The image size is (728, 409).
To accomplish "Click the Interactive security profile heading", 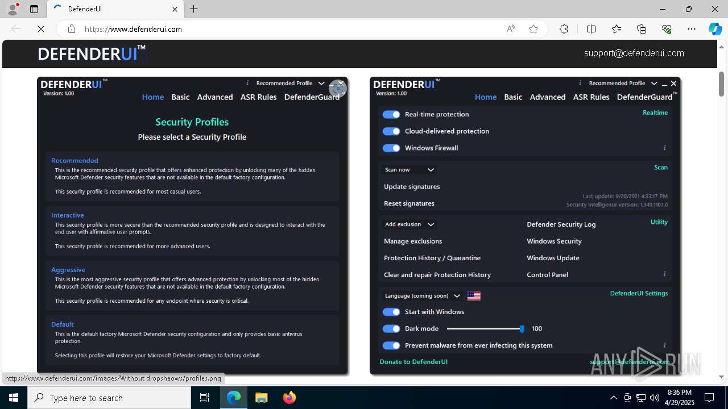I will click(68, 215).
